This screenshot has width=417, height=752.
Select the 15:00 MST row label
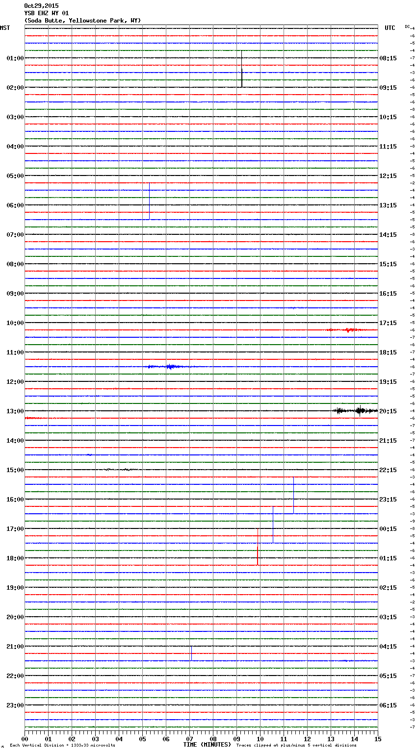pyautogui.click(x=15, y=470)
